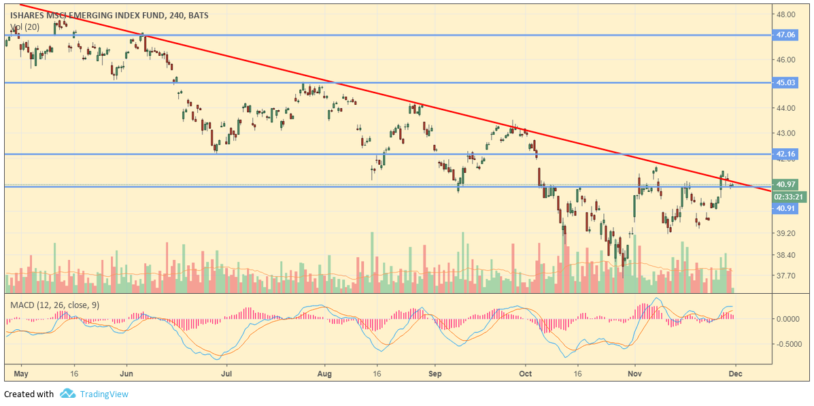Open the TradingView link in footer
This screenshot has width=814, height=406.
coord(103,394)
